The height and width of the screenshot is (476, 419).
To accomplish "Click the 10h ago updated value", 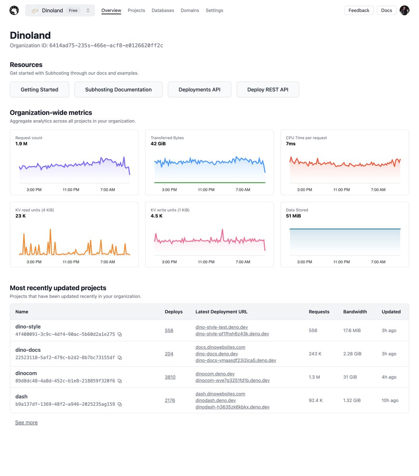I will coord(390,401).
